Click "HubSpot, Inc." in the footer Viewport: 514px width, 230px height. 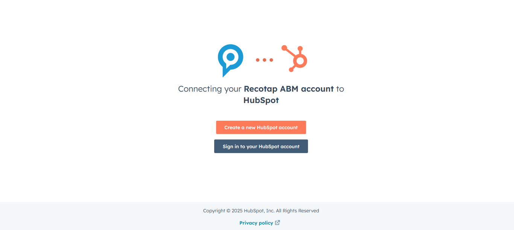(259, 210)
